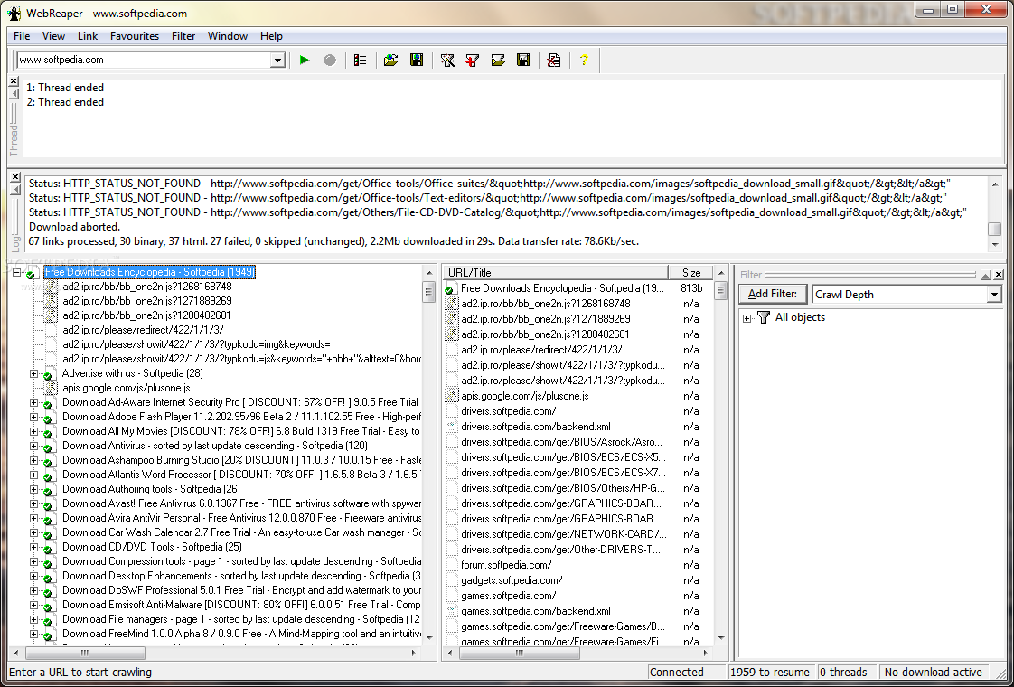
Task: Click '1: Thread ended' in thread pane
Action: (65, 88)
